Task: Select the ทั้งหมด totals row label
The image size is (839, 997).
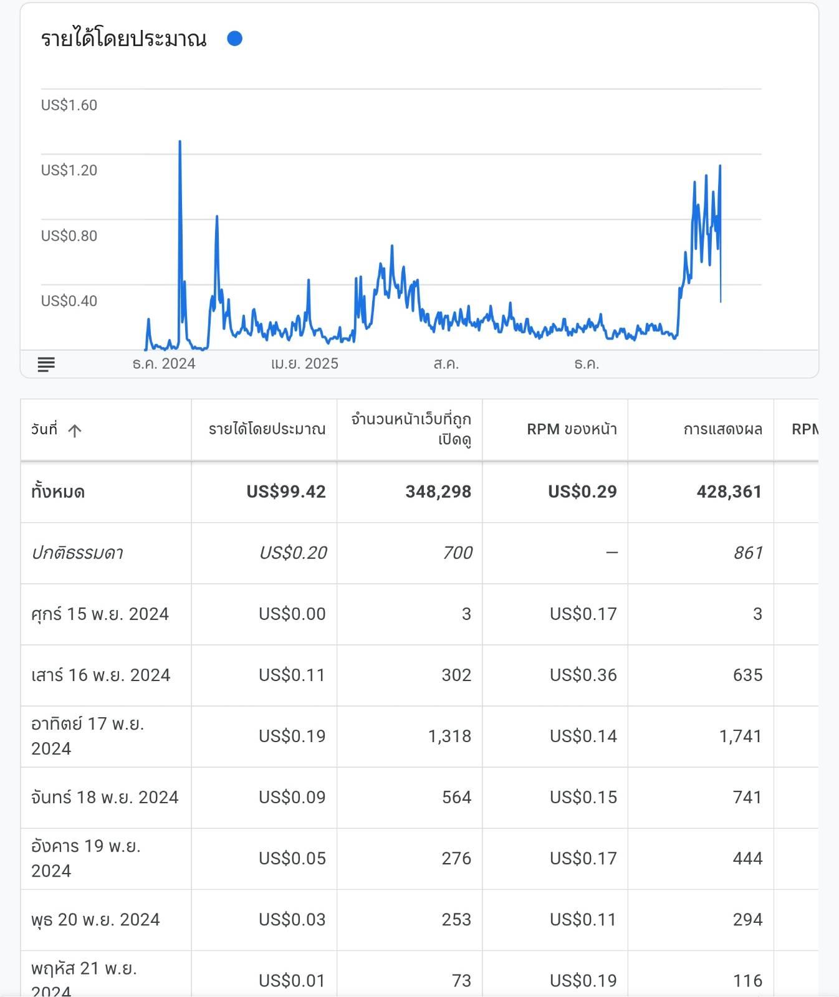Action: (58, 492)
